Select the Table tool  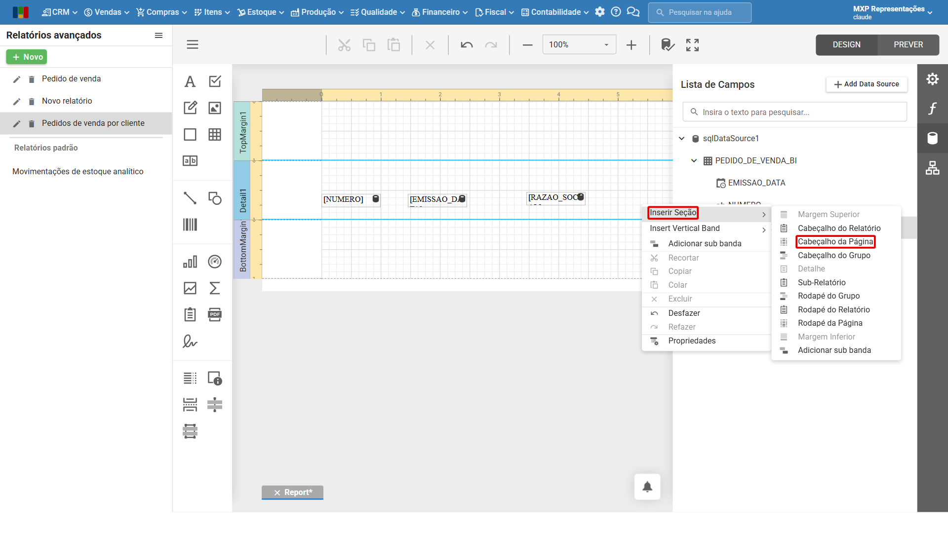pyautogui.click(x=215, y=134)
